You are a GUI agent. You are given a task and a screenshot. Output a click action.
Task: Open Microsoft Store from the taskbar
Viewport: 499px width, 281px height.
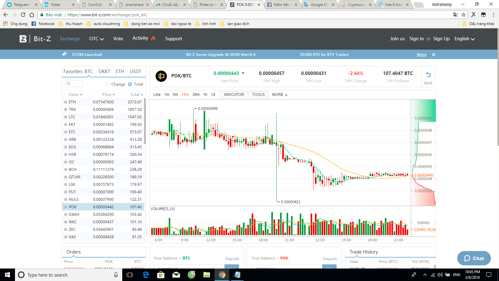(161, 275)
